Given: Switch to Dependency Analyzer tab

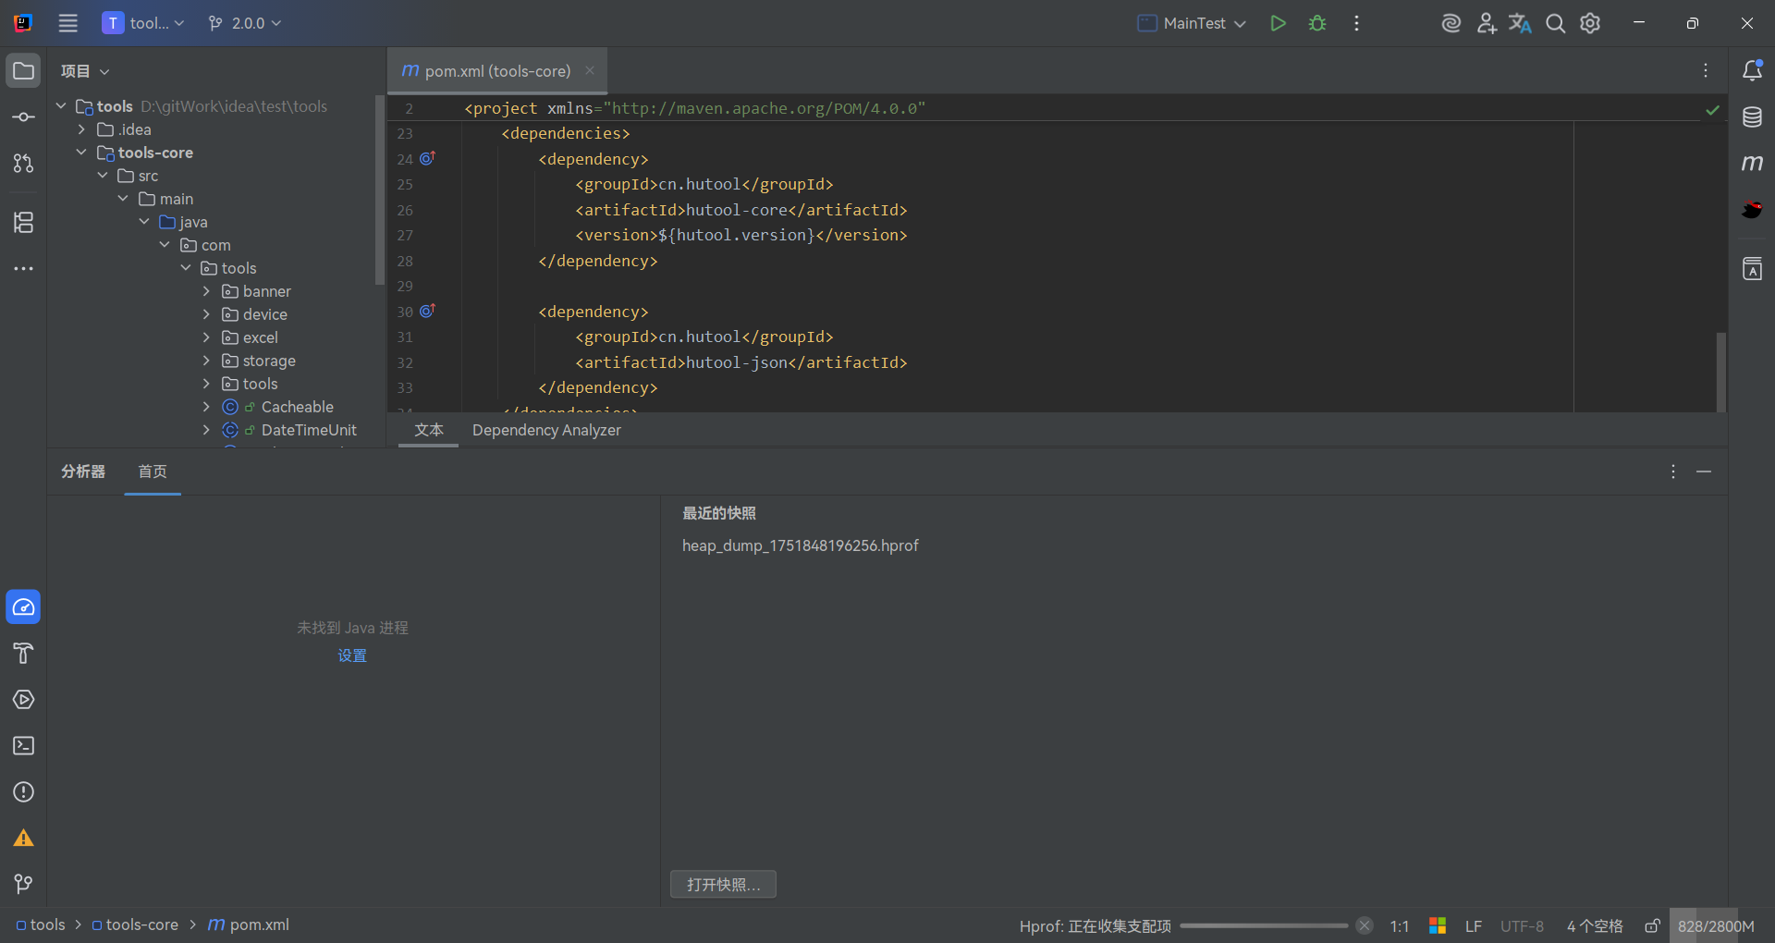Looking at the screenshot, I should [546, 430].
